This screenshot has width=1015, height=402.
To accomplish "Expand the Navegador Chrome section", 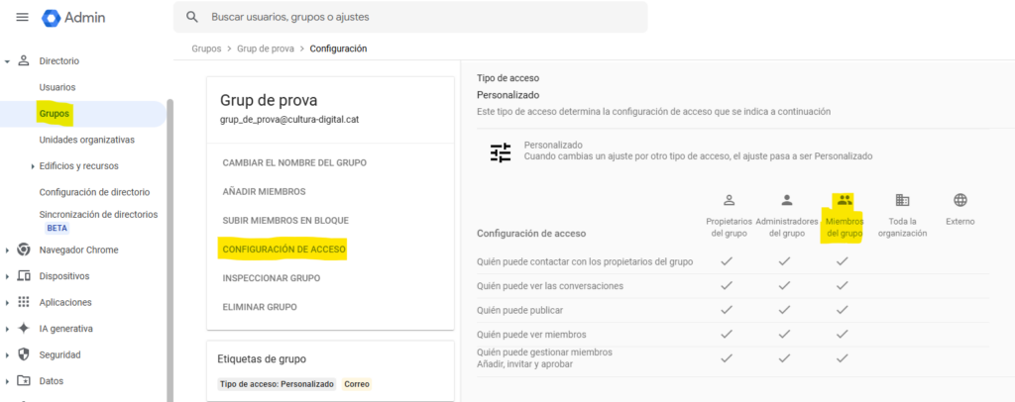I will 8,251.
